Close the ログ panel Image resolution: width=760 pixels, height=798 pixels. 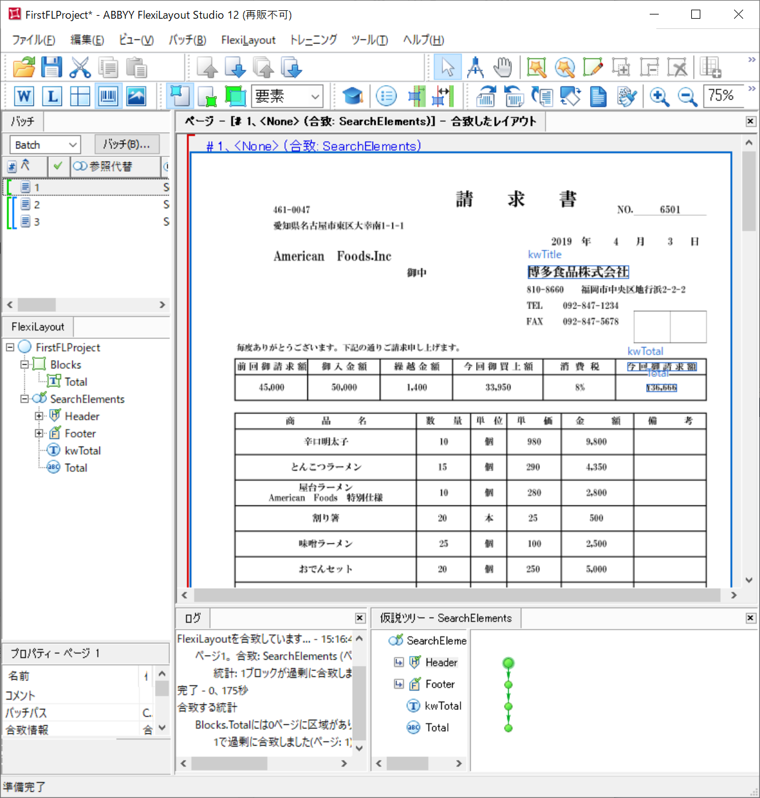[x=360, y=618]
